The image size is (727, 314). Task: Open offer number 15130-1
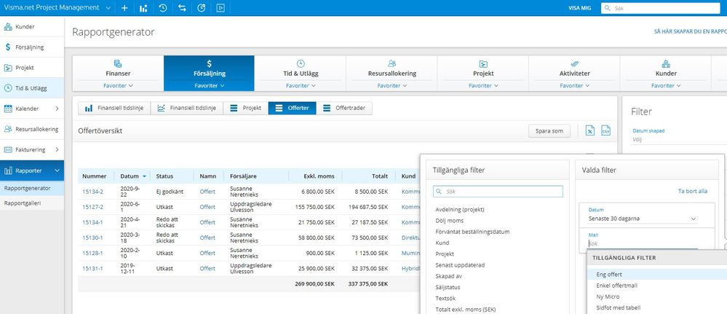[x=92, y=238]
